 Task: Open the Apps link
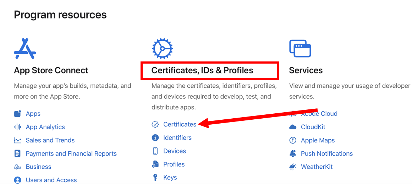click(33, 114)
